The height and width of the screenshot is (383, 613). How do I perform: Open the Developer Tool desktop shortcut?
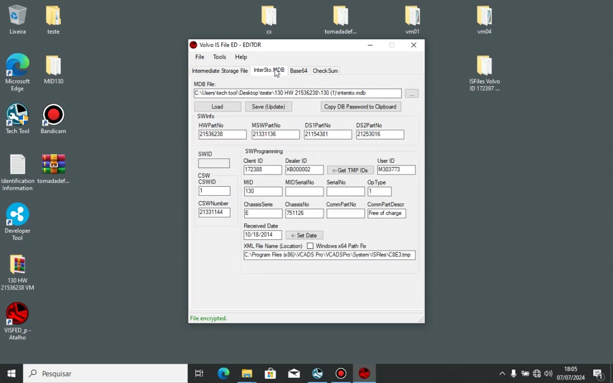[x=18, y=222]
